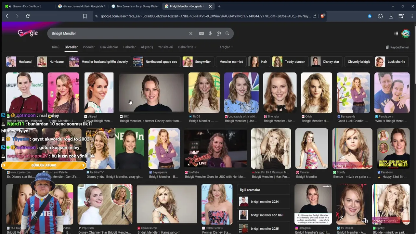Open the PopCrush Disney Channel Star result
416x234 pixels.
tap(105, 204)
